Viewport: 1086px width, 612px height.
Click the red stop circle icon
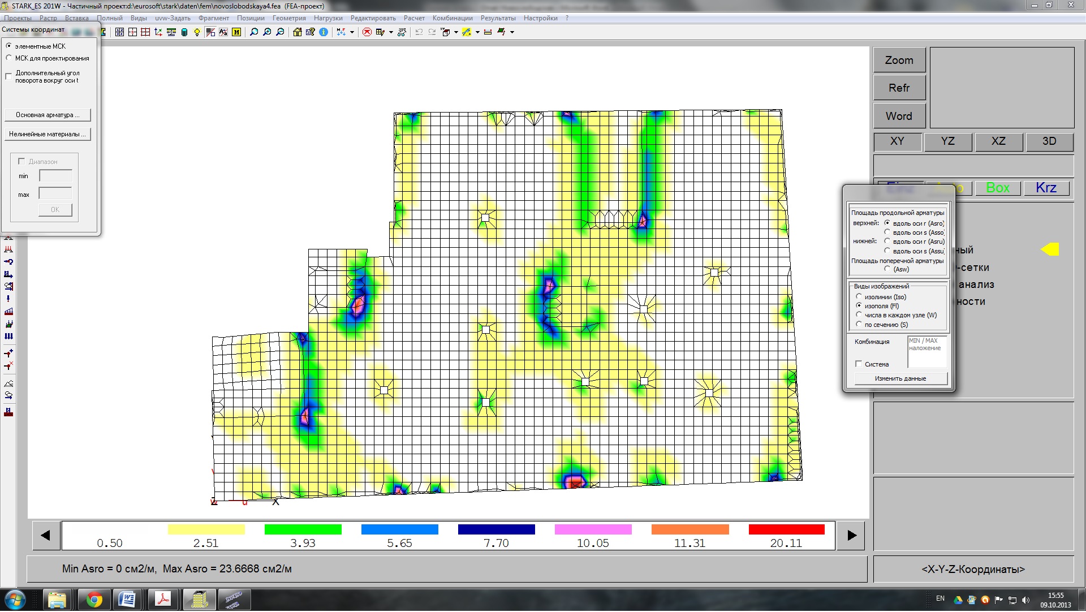367,32
